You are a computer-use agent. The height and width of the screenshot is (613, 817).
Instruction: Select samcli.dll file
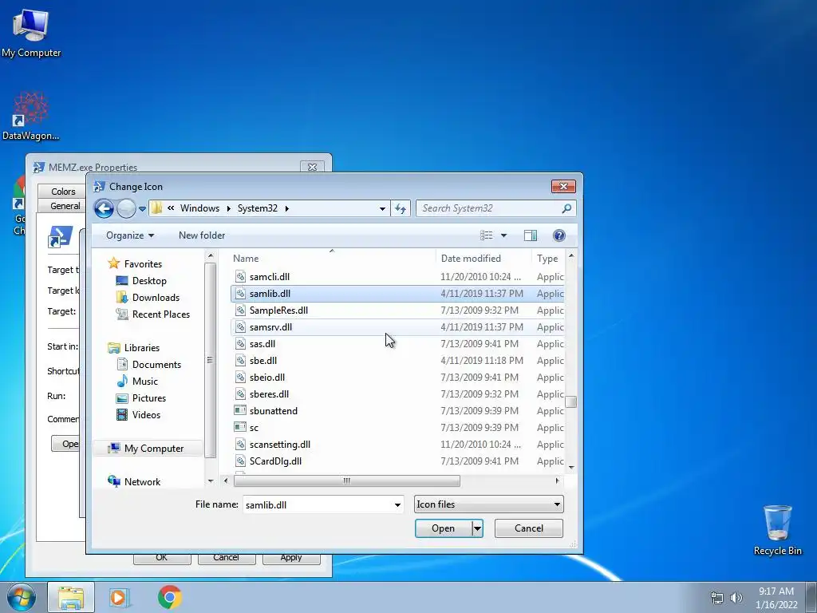click(397, 277)
